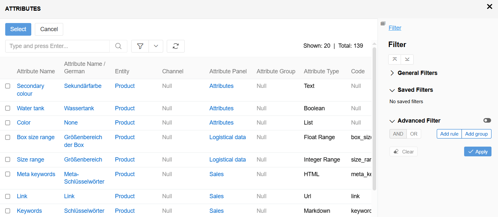The height and width of the screenshot is (217, 498).
Task: Open the Box size range attribute link
Action: click(x=36, y=137)
